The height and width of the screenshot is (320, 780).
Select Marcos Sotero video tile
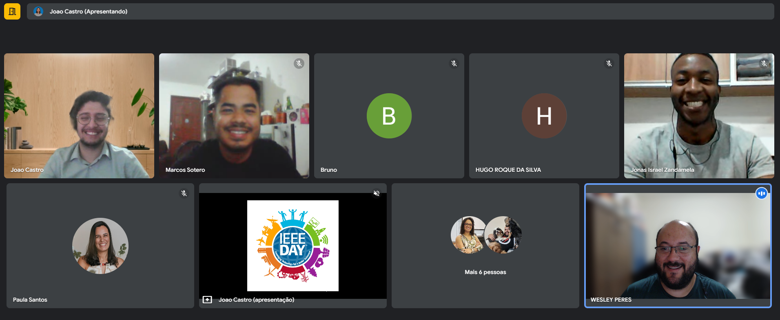[x=234, y=116]
